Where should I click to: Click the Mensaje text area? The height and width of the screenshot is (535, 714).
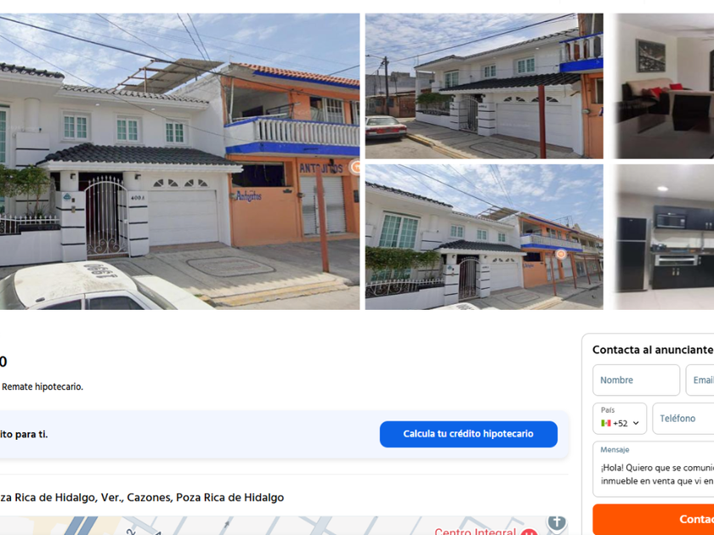(x=653, y=469)
